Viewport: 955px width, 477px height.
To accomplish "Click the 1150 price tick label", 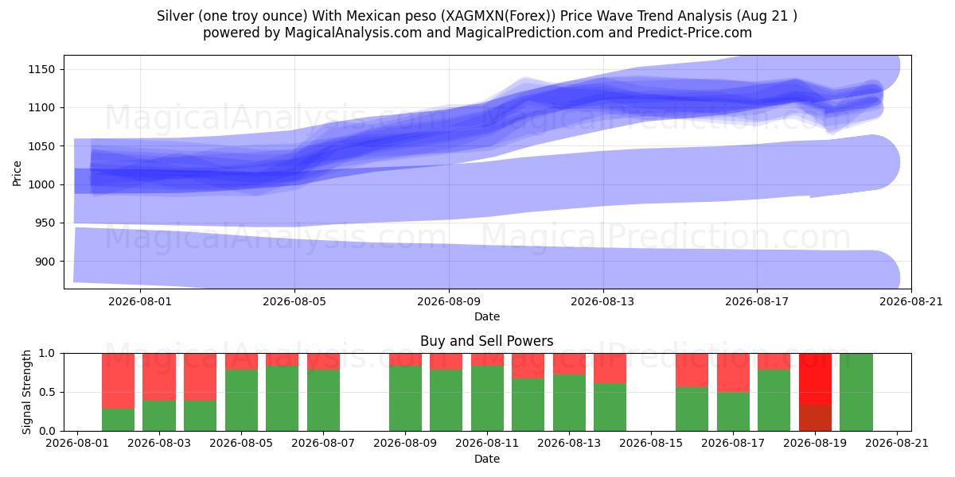I will click(x=41, y=69).
